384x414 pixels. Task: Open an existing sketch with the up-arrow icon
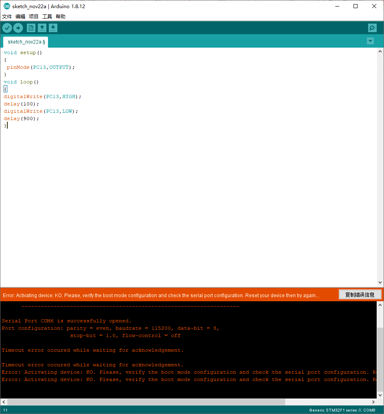pos(42,28)
